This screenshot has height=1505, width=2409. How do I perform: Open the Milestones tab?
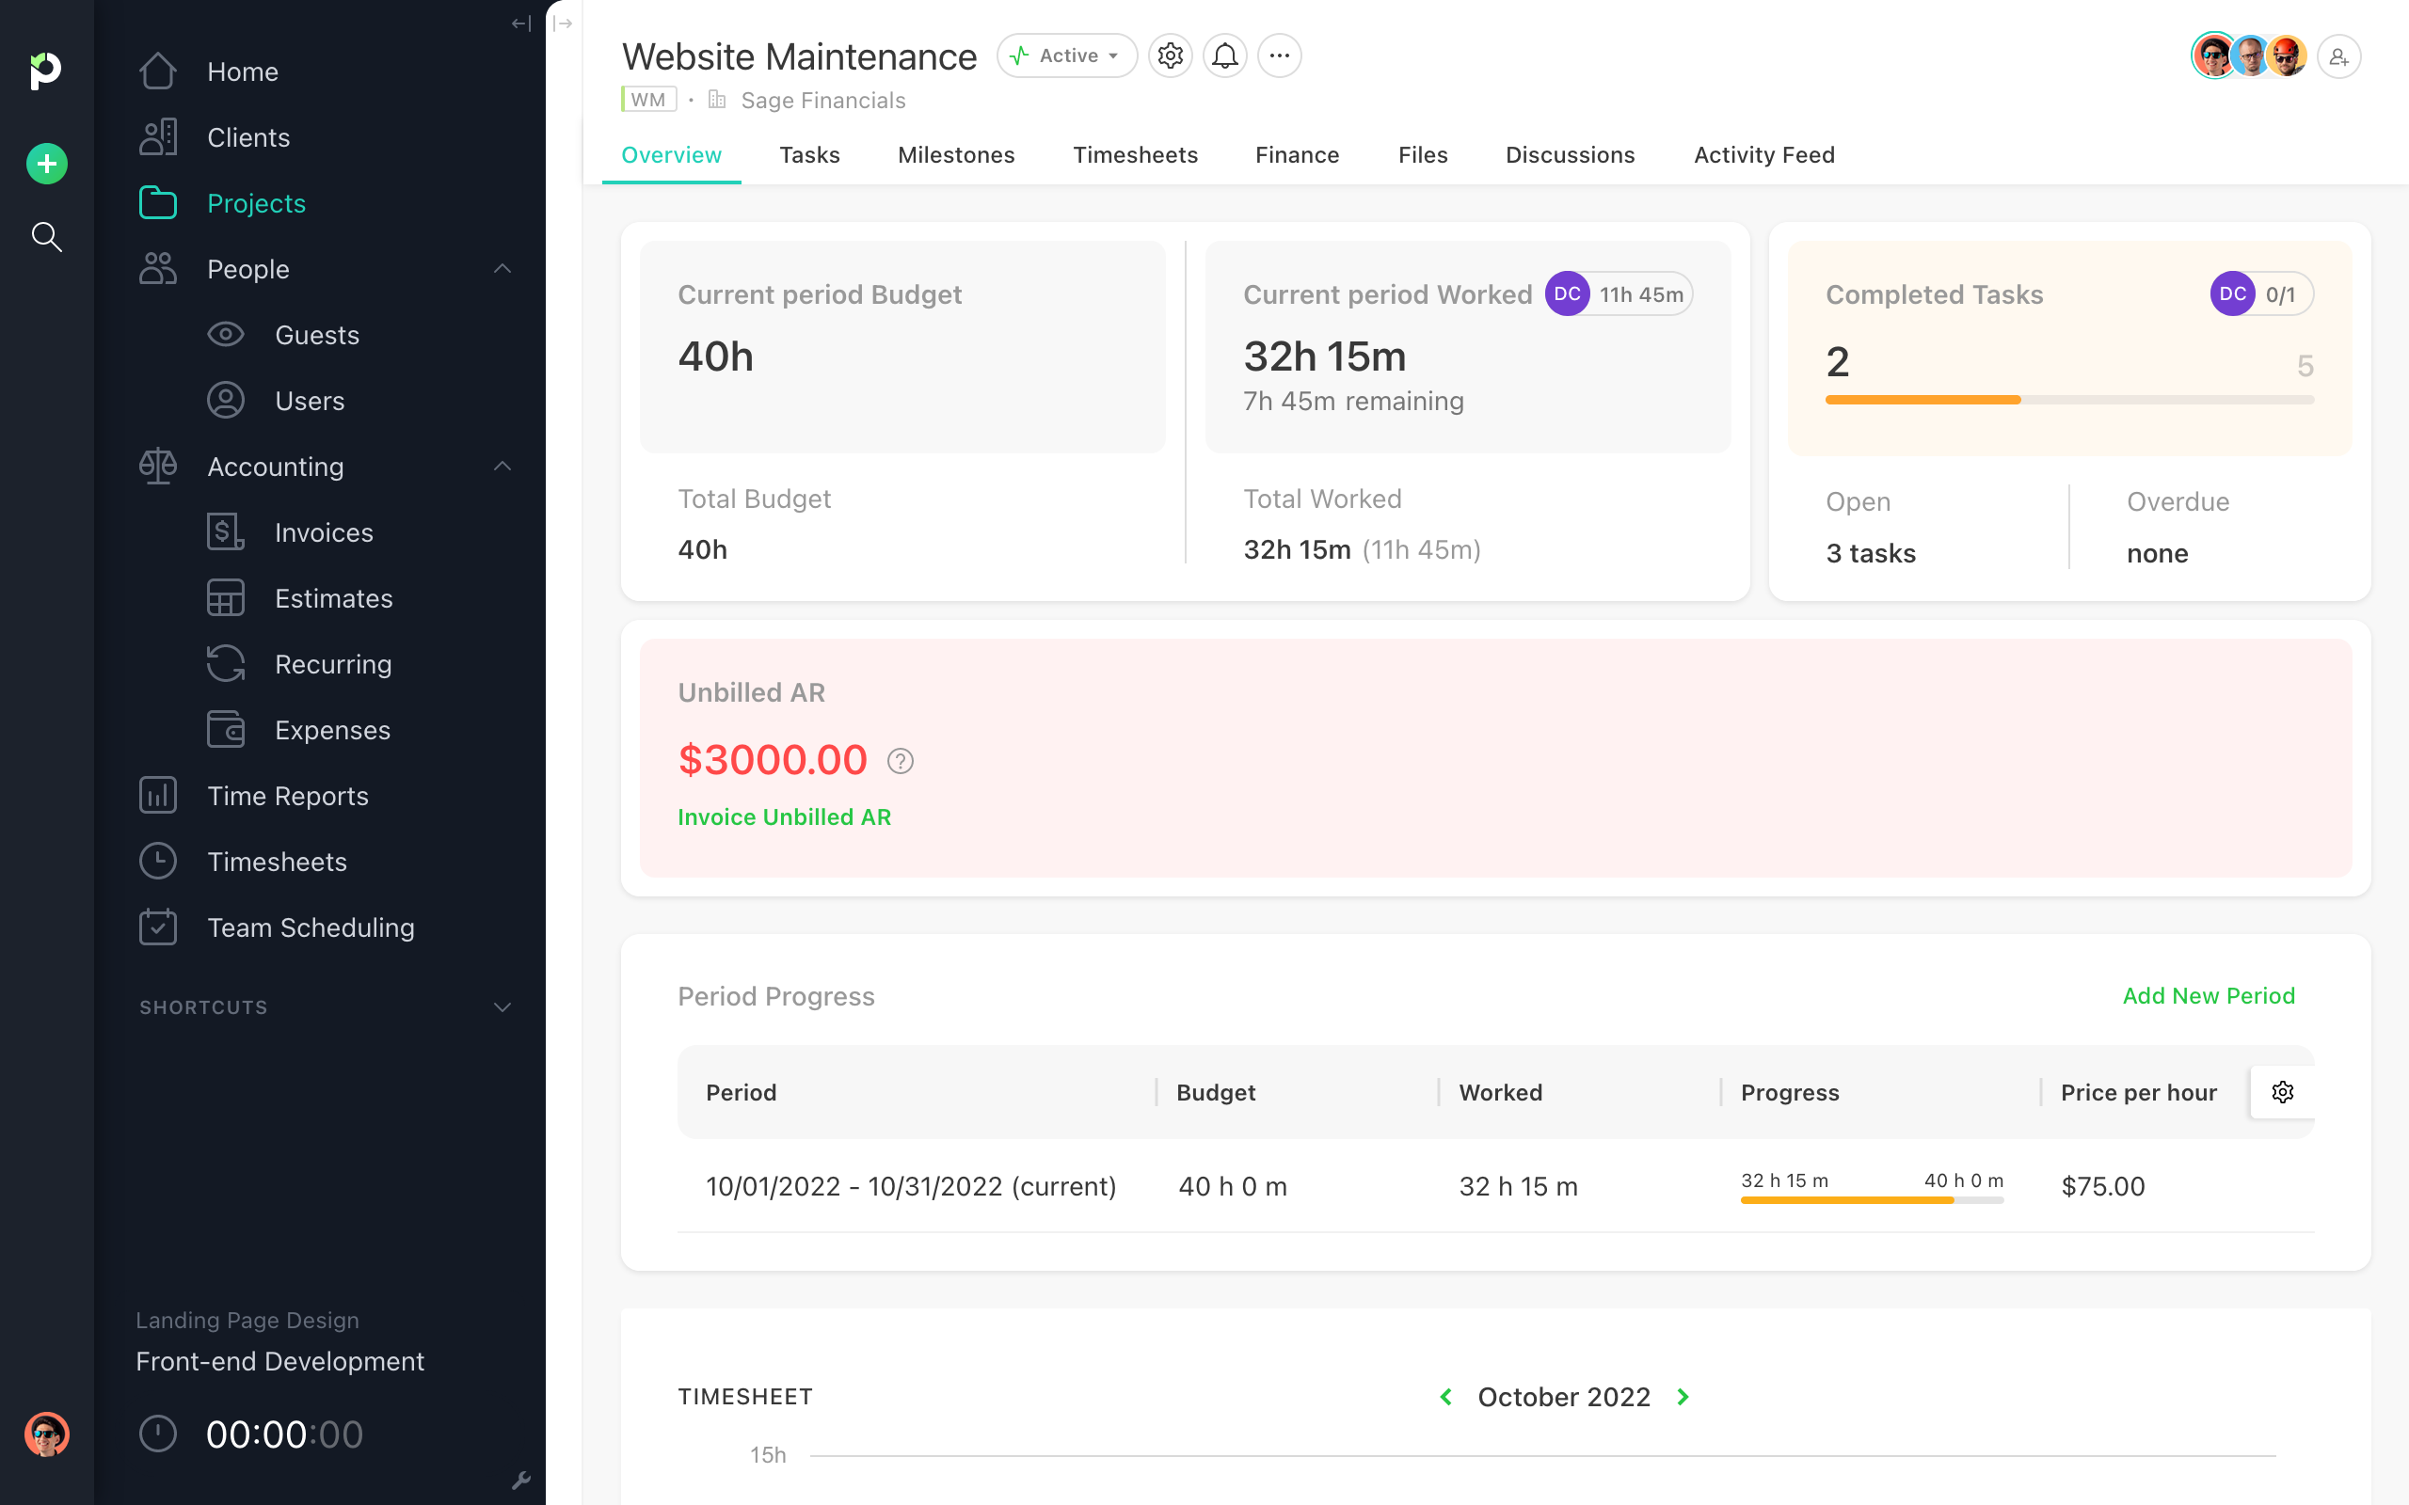click(x=956, y=155)
